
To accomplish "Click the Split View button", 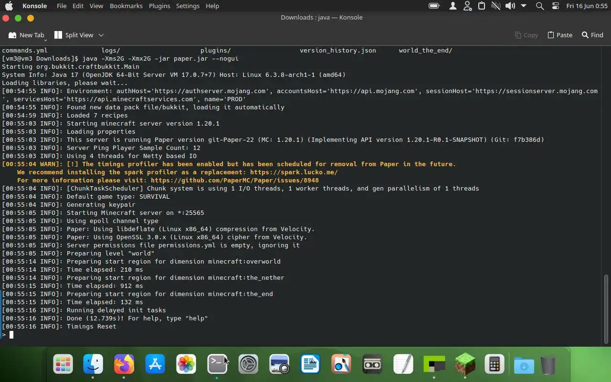I will pos(74,35).
